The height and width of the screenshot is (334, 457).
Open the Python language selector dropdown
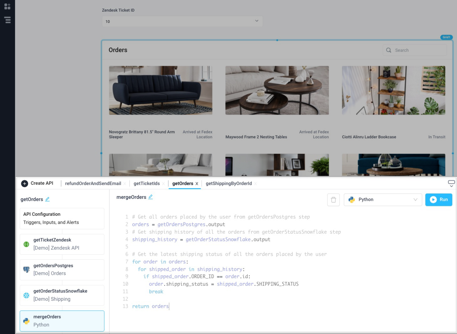382,199
